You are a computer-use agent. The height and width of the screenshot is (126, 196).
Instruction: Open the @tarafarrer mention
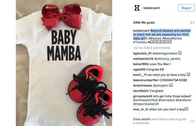tap(184, 100)
